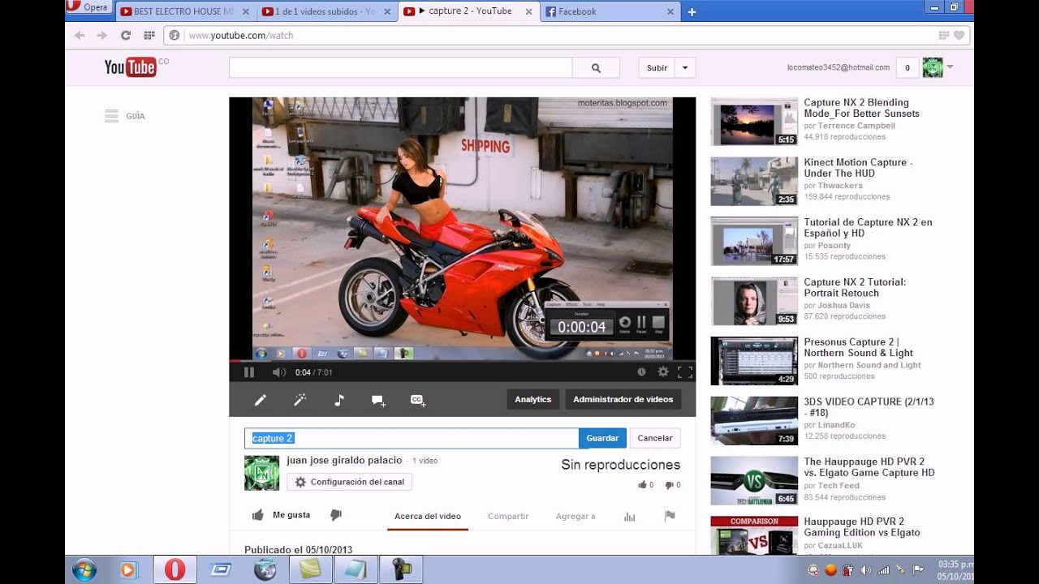Open 3DS VIDEO CAPTURE video link

pos(869,407)
